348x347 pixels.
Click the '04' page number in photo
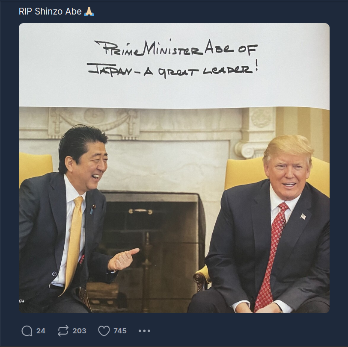[x=21, y=301]
